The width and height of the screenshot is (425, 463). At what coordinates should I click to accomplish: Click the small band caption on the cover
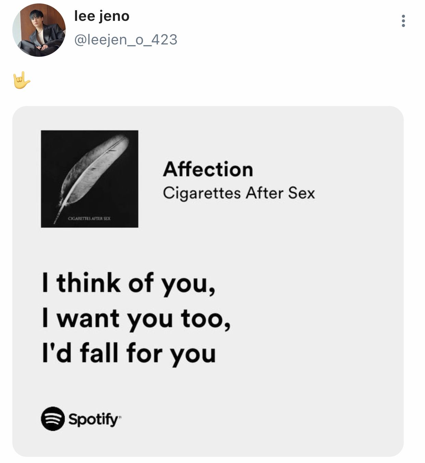89,219
